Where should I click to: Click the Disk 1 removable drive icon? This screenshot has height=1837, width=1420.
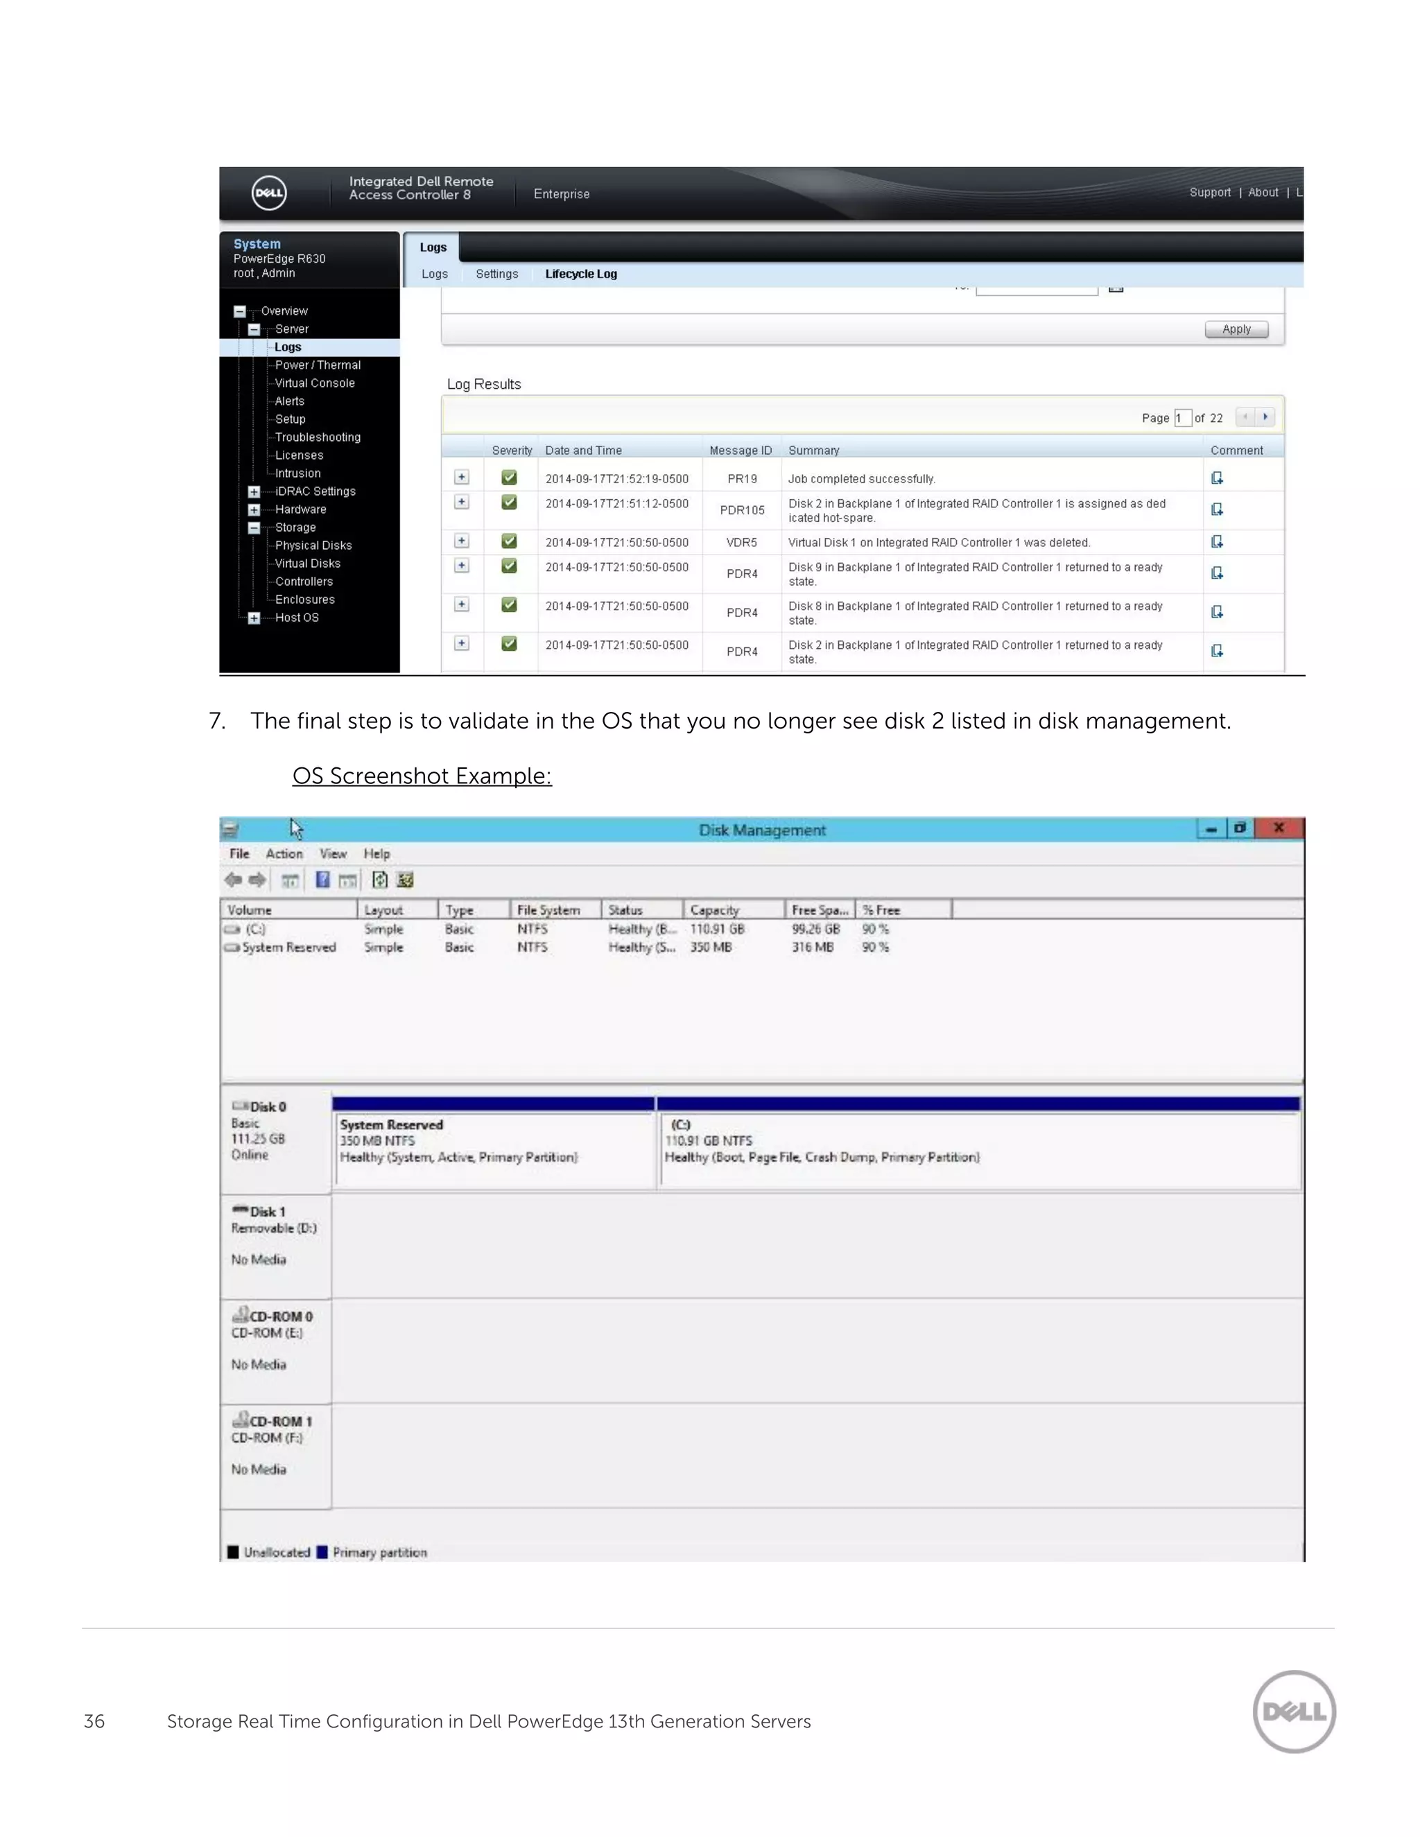[241, 1209]
